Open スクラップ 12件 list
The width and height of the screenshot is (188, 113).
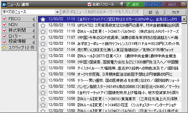(19, 48)
